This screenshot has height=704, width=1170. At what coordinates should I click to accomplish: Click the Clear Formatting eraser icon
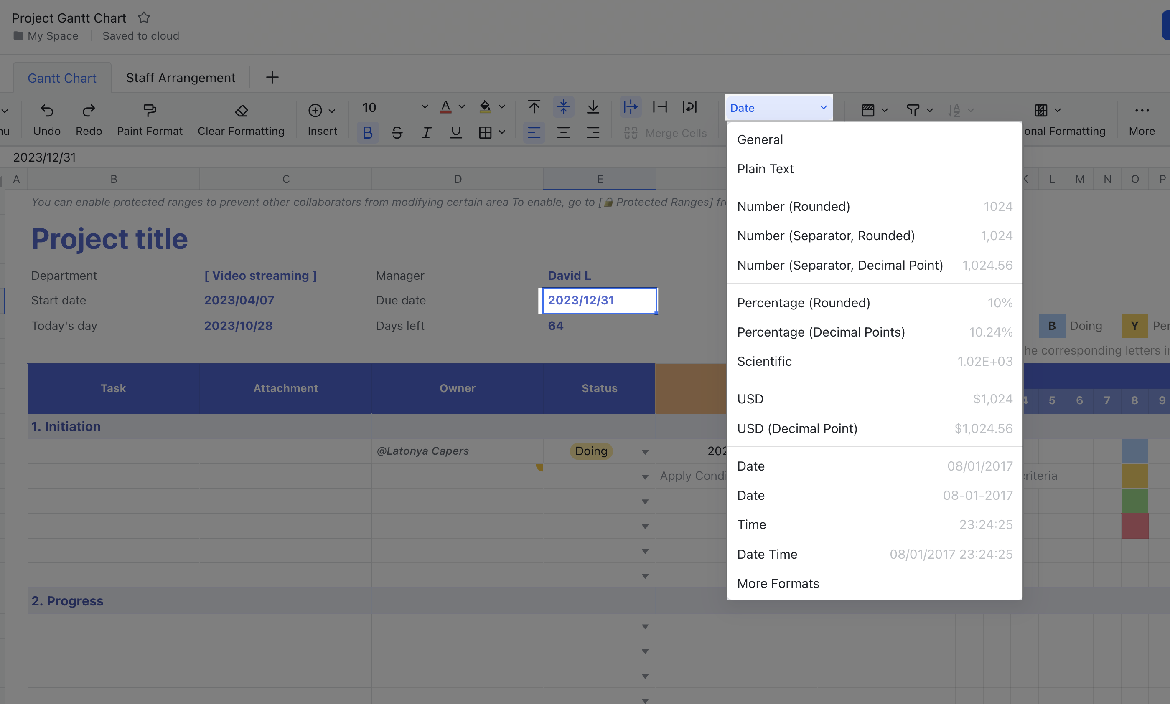point(241,111)
